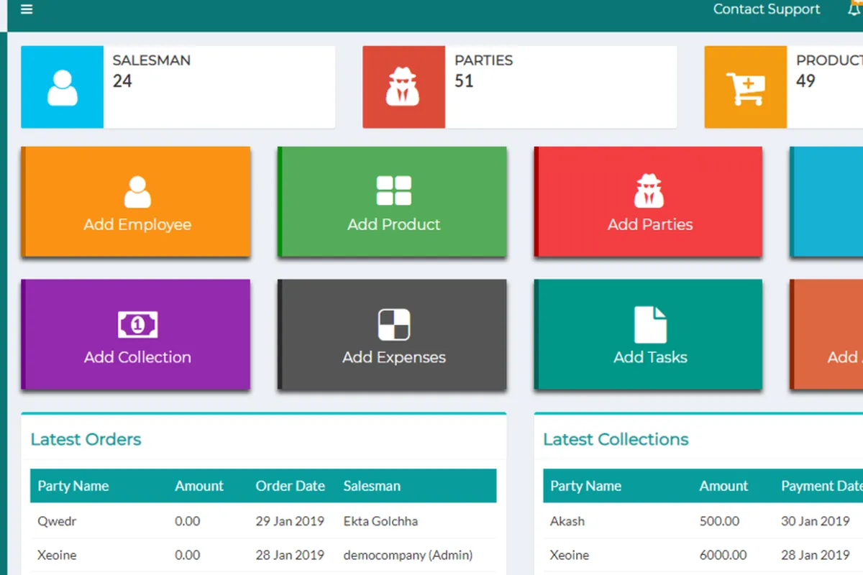Screen dimensions: 863x575
Task: Click Amount column header in Latest Orders
Action: pyautogui.click(x=199, y=486)
